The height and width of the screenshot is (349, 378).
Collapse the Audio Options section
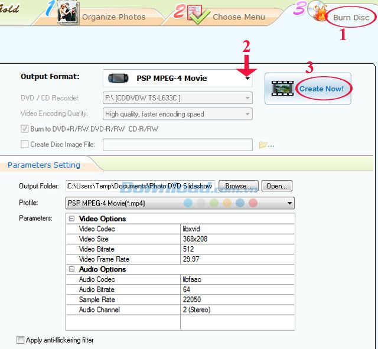[71, 269]
